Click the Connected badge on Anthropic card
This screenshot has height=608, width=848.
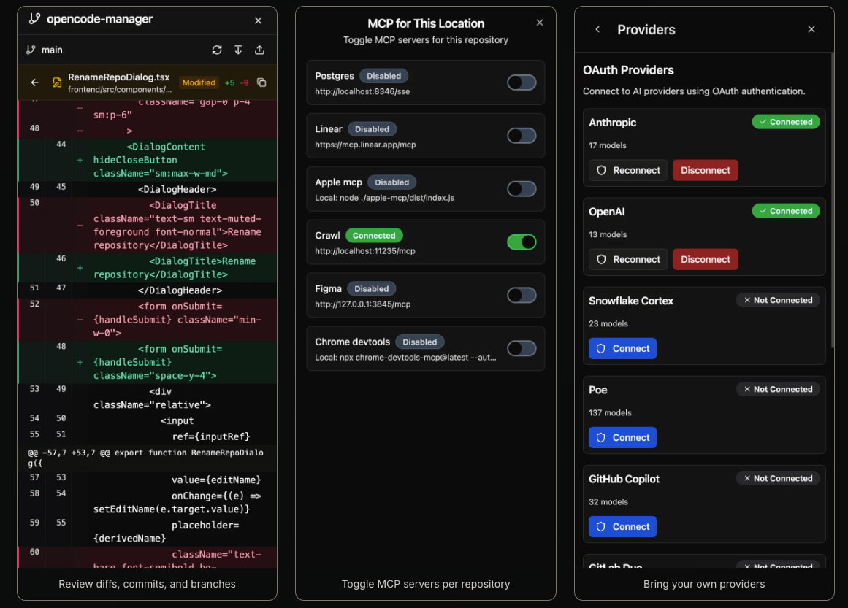pos(786,122)
